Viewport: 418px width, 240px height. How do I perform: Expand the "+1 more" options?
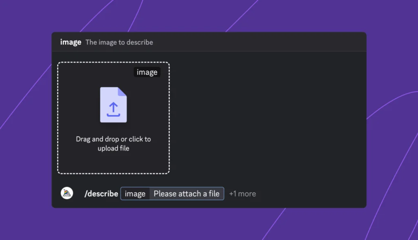[x=242, y=194]
